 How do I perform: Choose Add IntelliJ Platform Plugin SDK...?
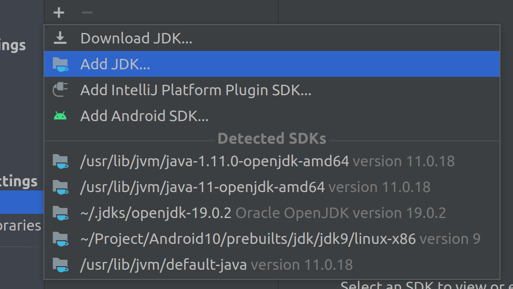pyautogui.click(x=272, y=90)
